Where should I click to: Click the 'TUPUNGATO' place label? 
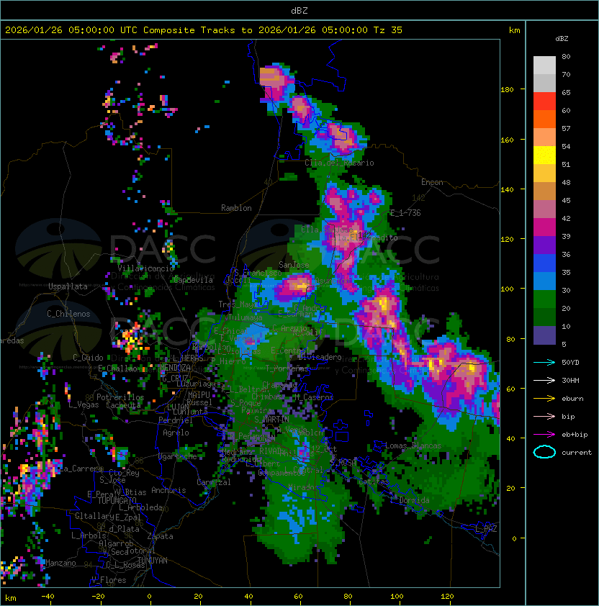[x=117, y=501]
